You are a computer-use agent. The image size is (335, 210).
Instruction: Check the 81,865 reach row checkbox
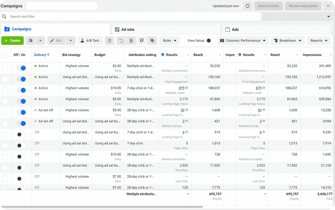[x=5, y=101]
